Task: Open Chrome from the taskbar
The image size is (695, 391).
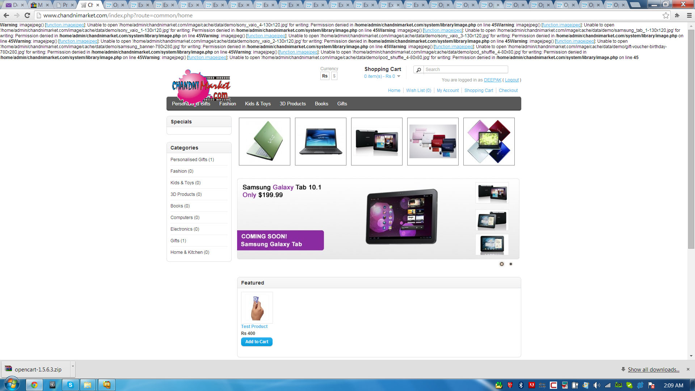Action: click(34, 385)
